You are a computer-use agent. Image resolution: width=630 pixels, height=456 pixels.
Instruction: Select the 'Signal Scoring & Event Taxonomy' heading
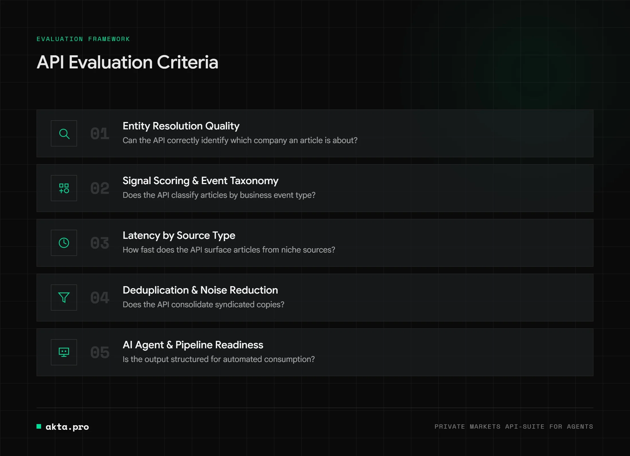tap(200, 181)
